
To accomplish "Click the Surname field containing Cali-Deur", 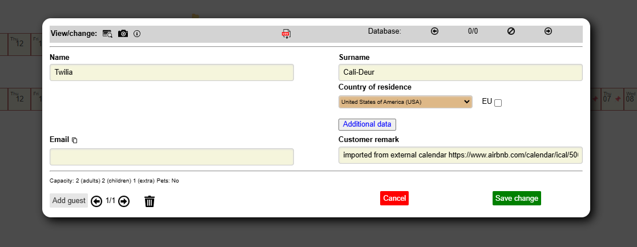I will tap(460, 72).
